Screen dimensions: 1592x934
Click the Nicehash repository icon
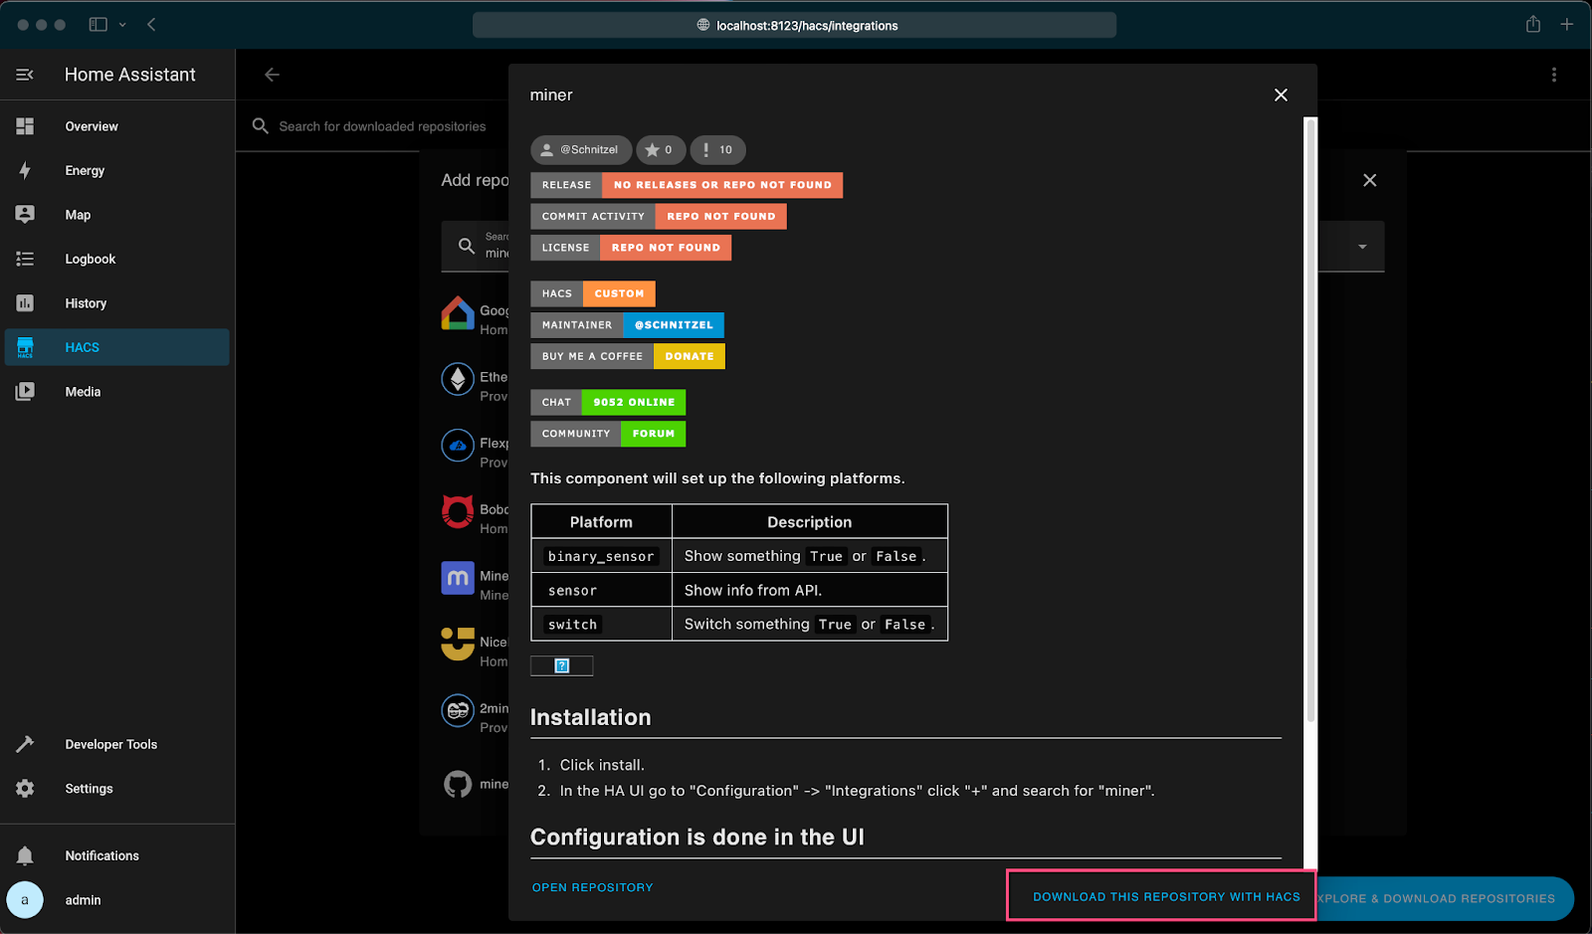click(458, 644)
